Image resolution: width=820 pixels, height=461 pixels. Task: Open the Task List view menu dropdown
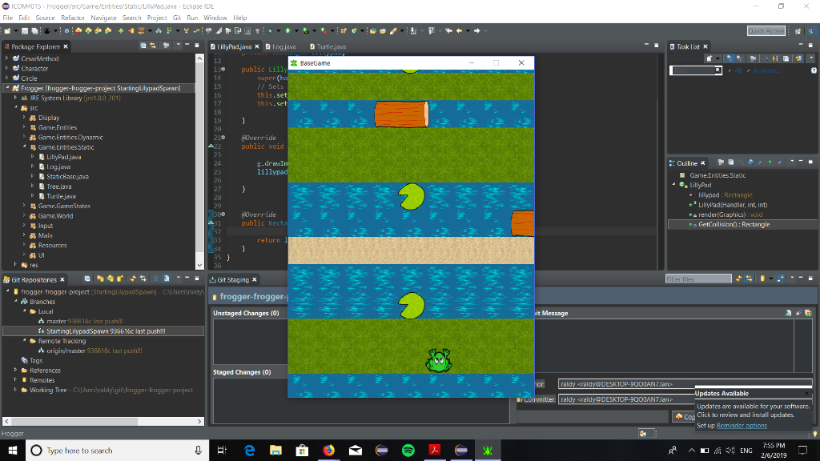[x=811, y=58]
